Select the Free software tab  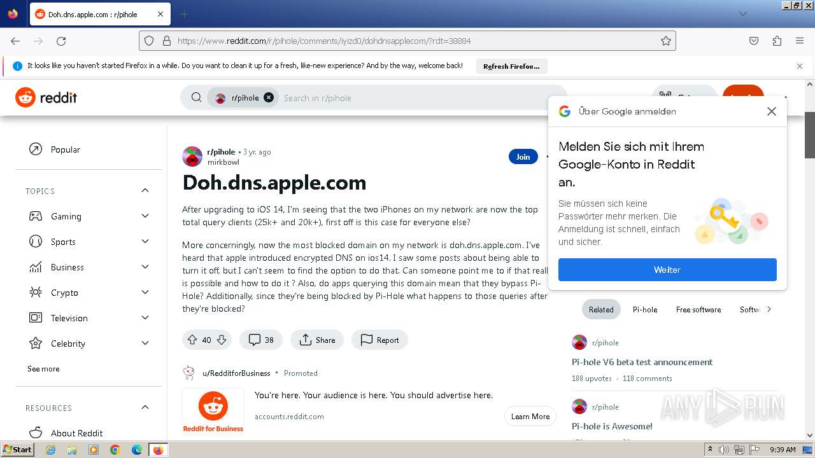pos(698,310)
